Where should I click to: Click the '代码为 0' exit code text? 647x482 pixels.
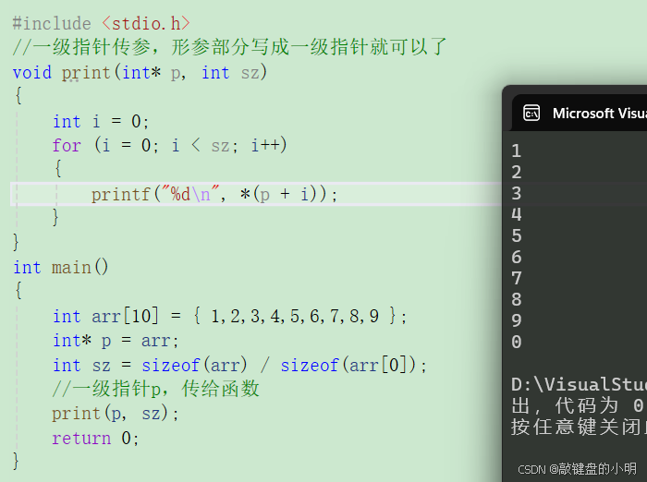tap(600, 405)
